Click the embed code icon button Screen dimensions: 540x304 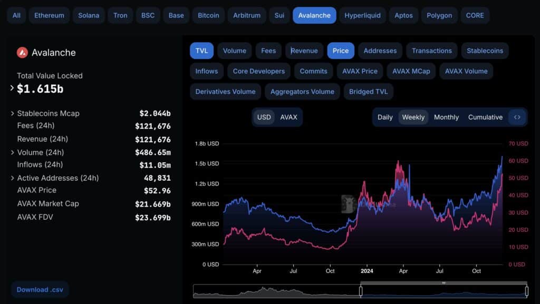[x=517, y=117]
